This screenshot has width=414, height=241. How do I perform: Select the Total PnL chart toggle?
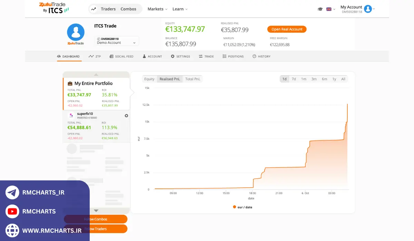click(193, 79)
